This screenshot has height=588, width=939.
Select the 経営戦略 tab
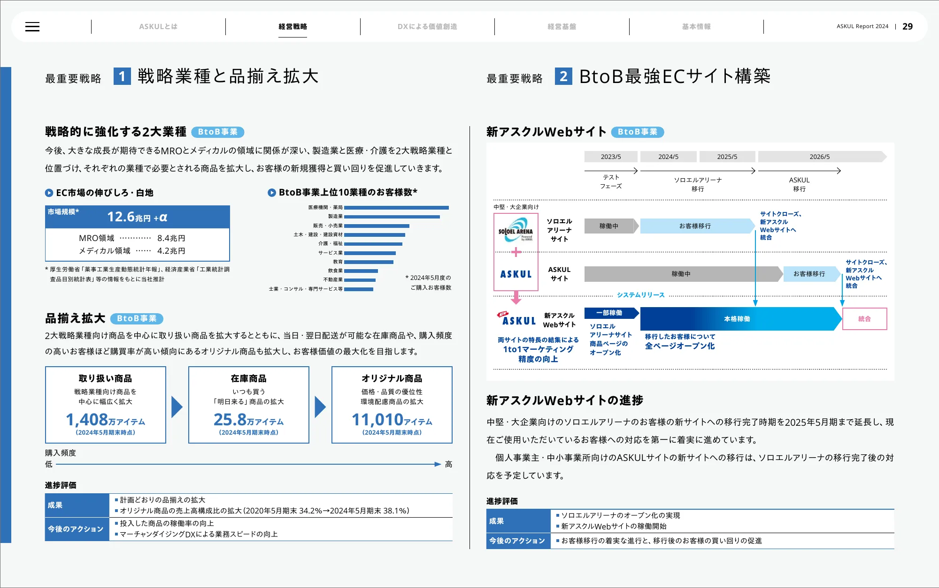[292, 27]
